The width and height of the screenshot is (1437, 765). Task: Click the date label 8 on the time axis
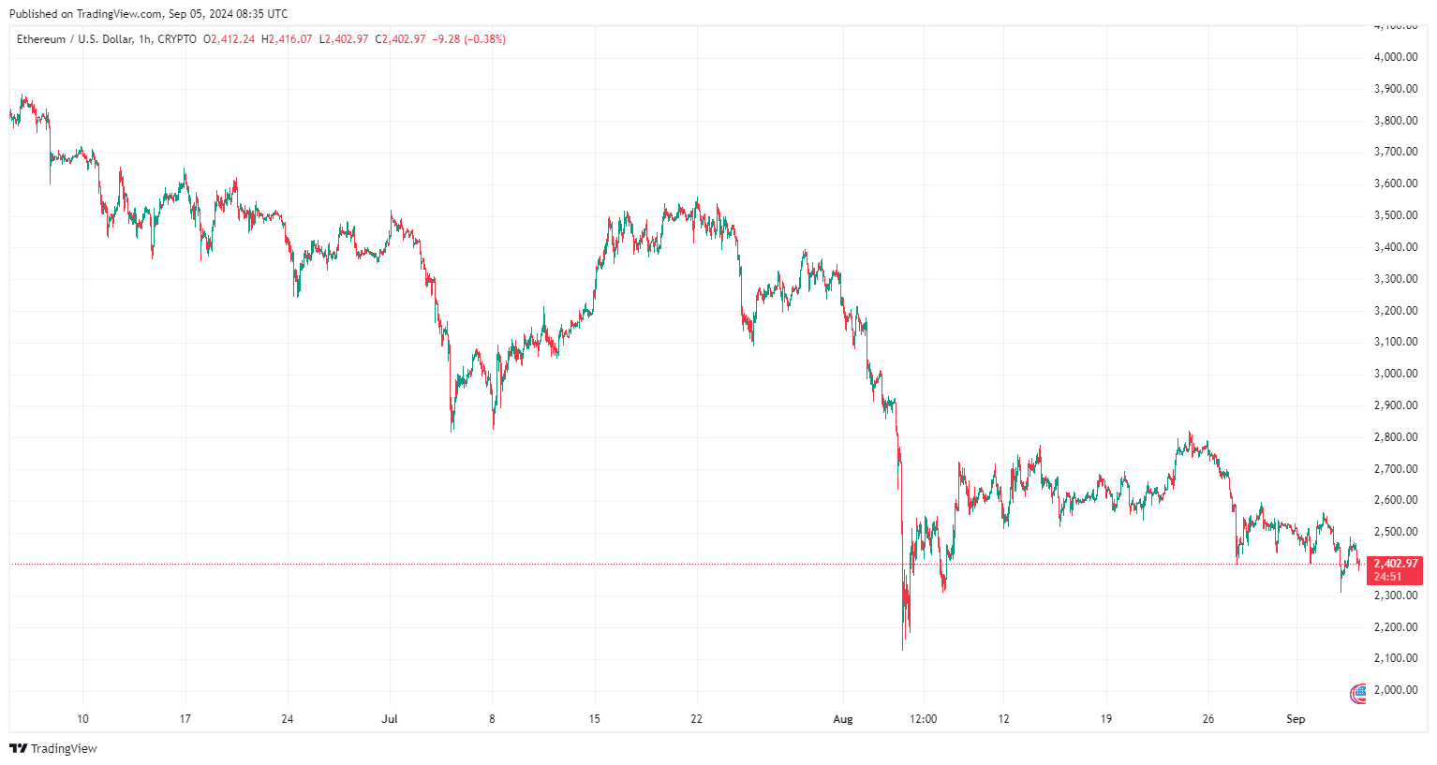(x=492, y=719)
